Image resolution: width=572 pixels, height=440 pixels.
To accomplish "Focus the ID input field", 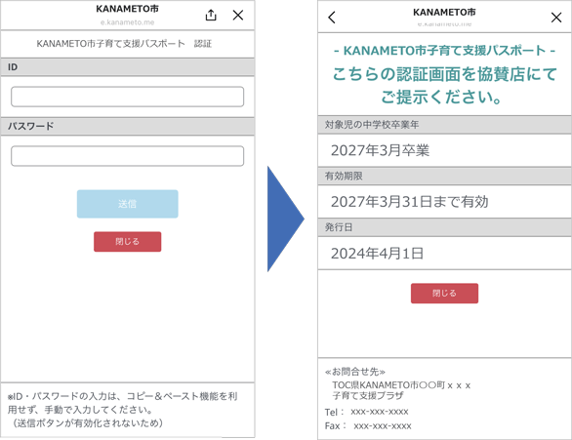I will 127,97.
